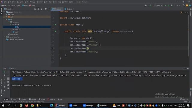Open Project panel settings gear
Image resolution: width=192 pixels, height=108 pixels.
click(46, 9)
